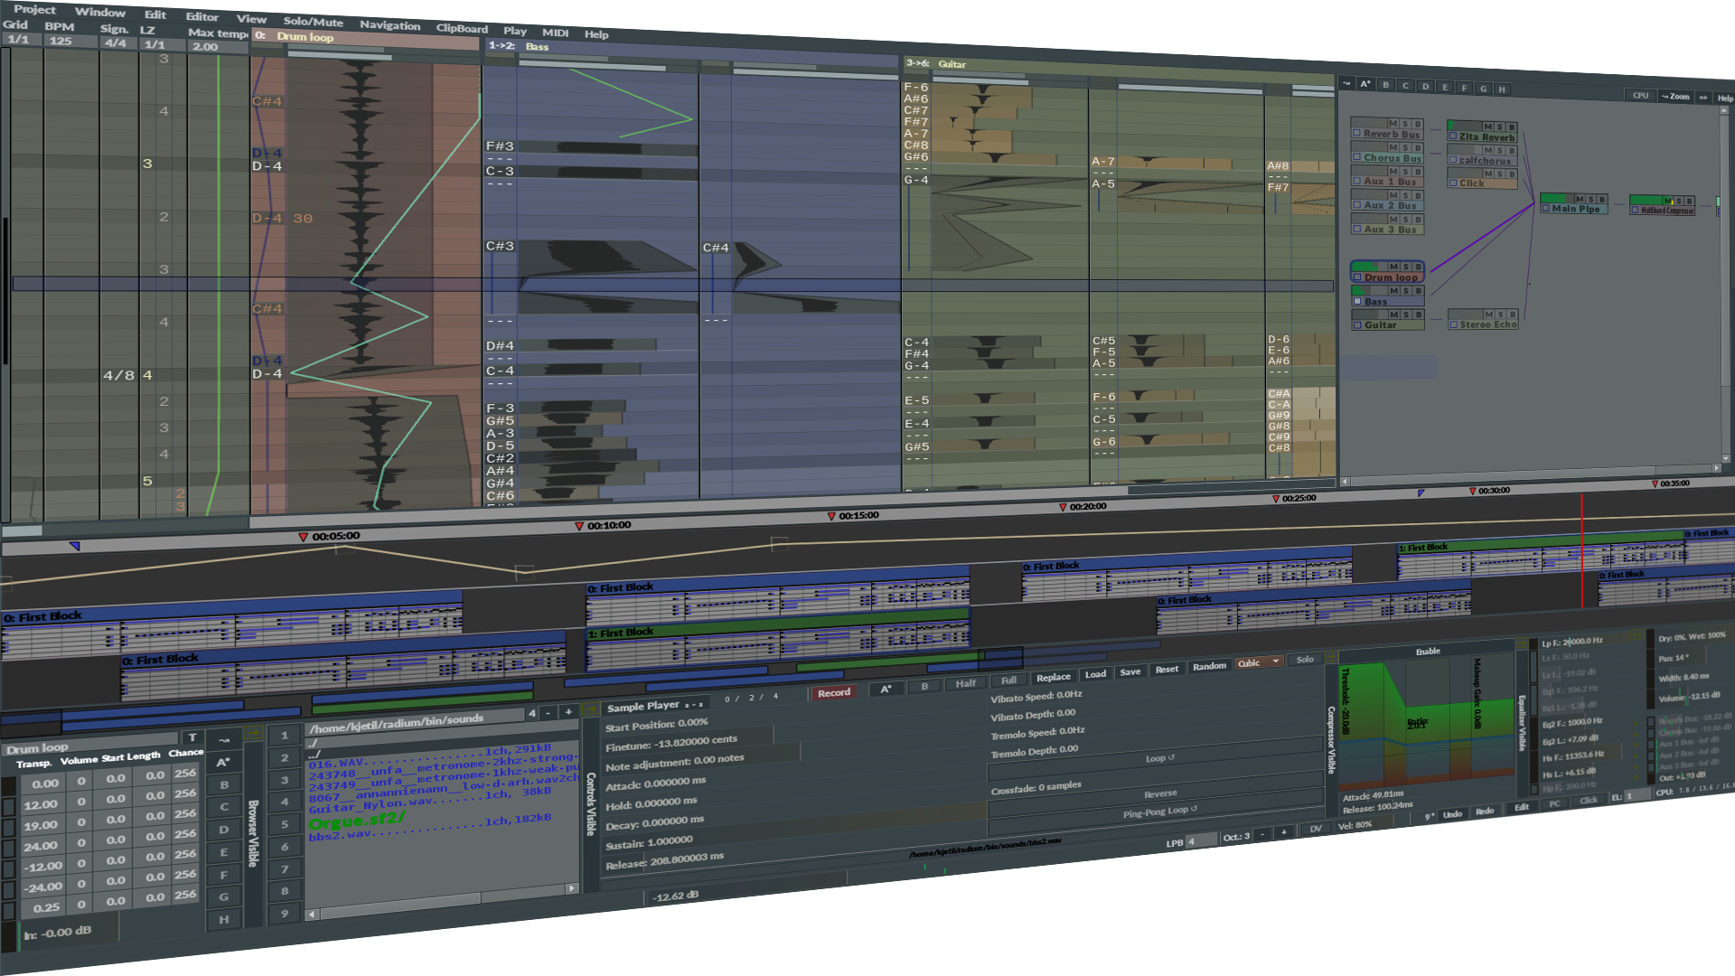The height and width of the screenshot is (976, 1735).
Task: Click browser preset number 5
Action: pos(284,824)
